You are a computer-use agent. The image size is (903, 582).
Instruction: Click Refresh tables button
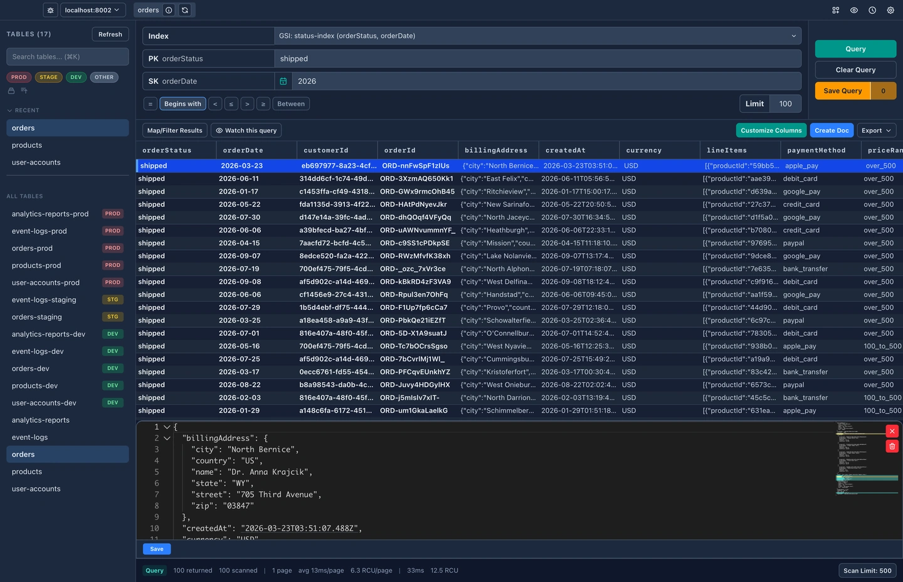[x=110, y=34]
